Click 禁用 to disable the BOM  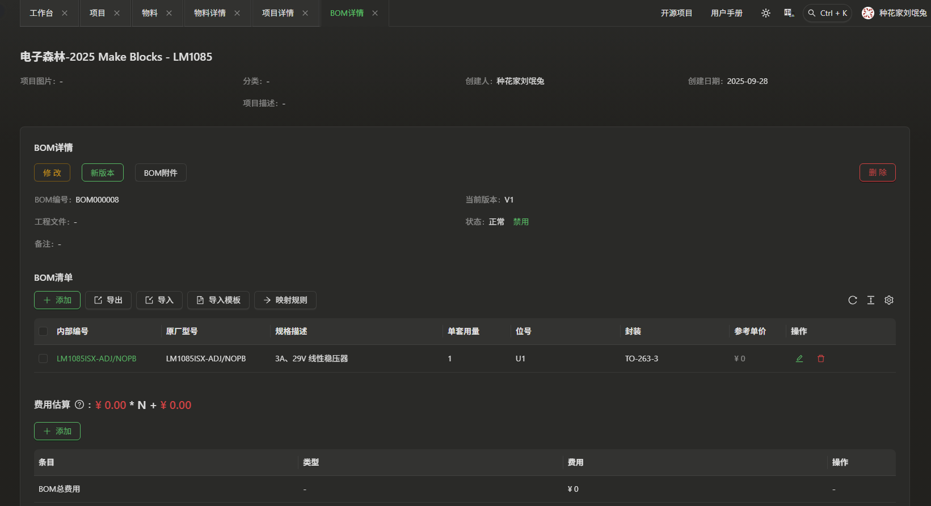point(521,222)
